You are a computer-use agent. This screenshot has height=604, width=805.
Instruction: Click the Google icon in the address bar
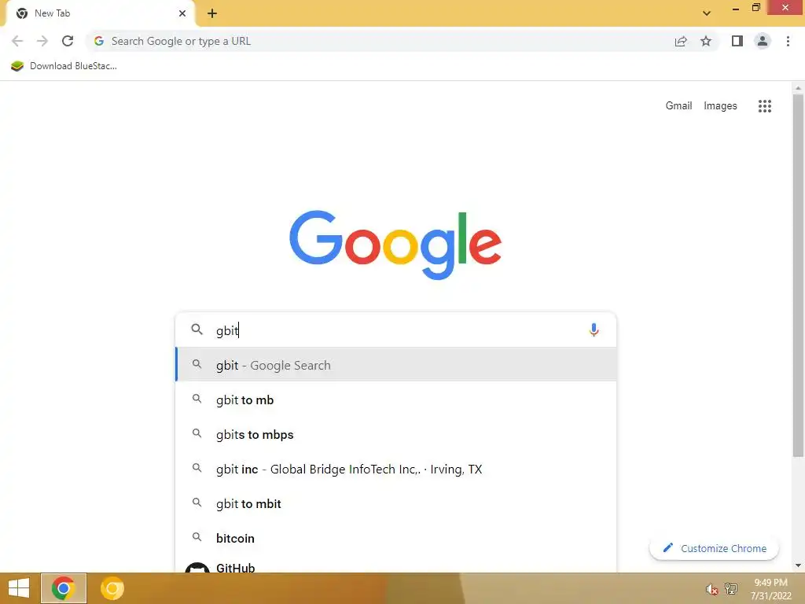pyautogui.click(x=99, y=41)
